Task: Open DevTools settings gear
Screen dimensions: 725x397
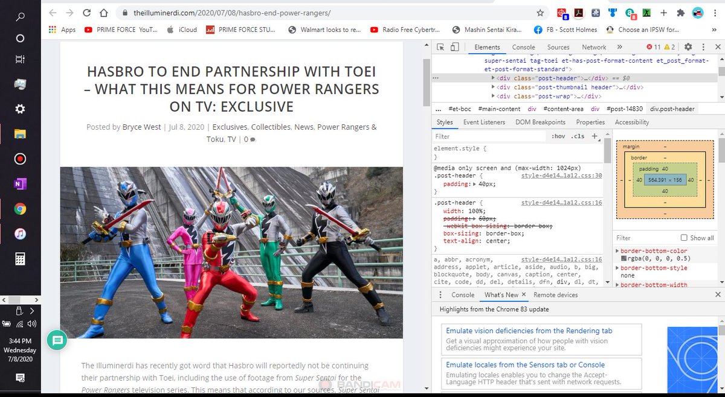Action: tap(688, 47)
